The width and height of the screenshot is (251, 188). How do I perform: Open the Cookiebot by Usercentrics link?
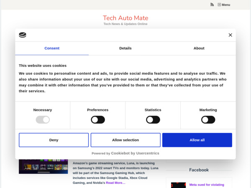tap(135, 153)
